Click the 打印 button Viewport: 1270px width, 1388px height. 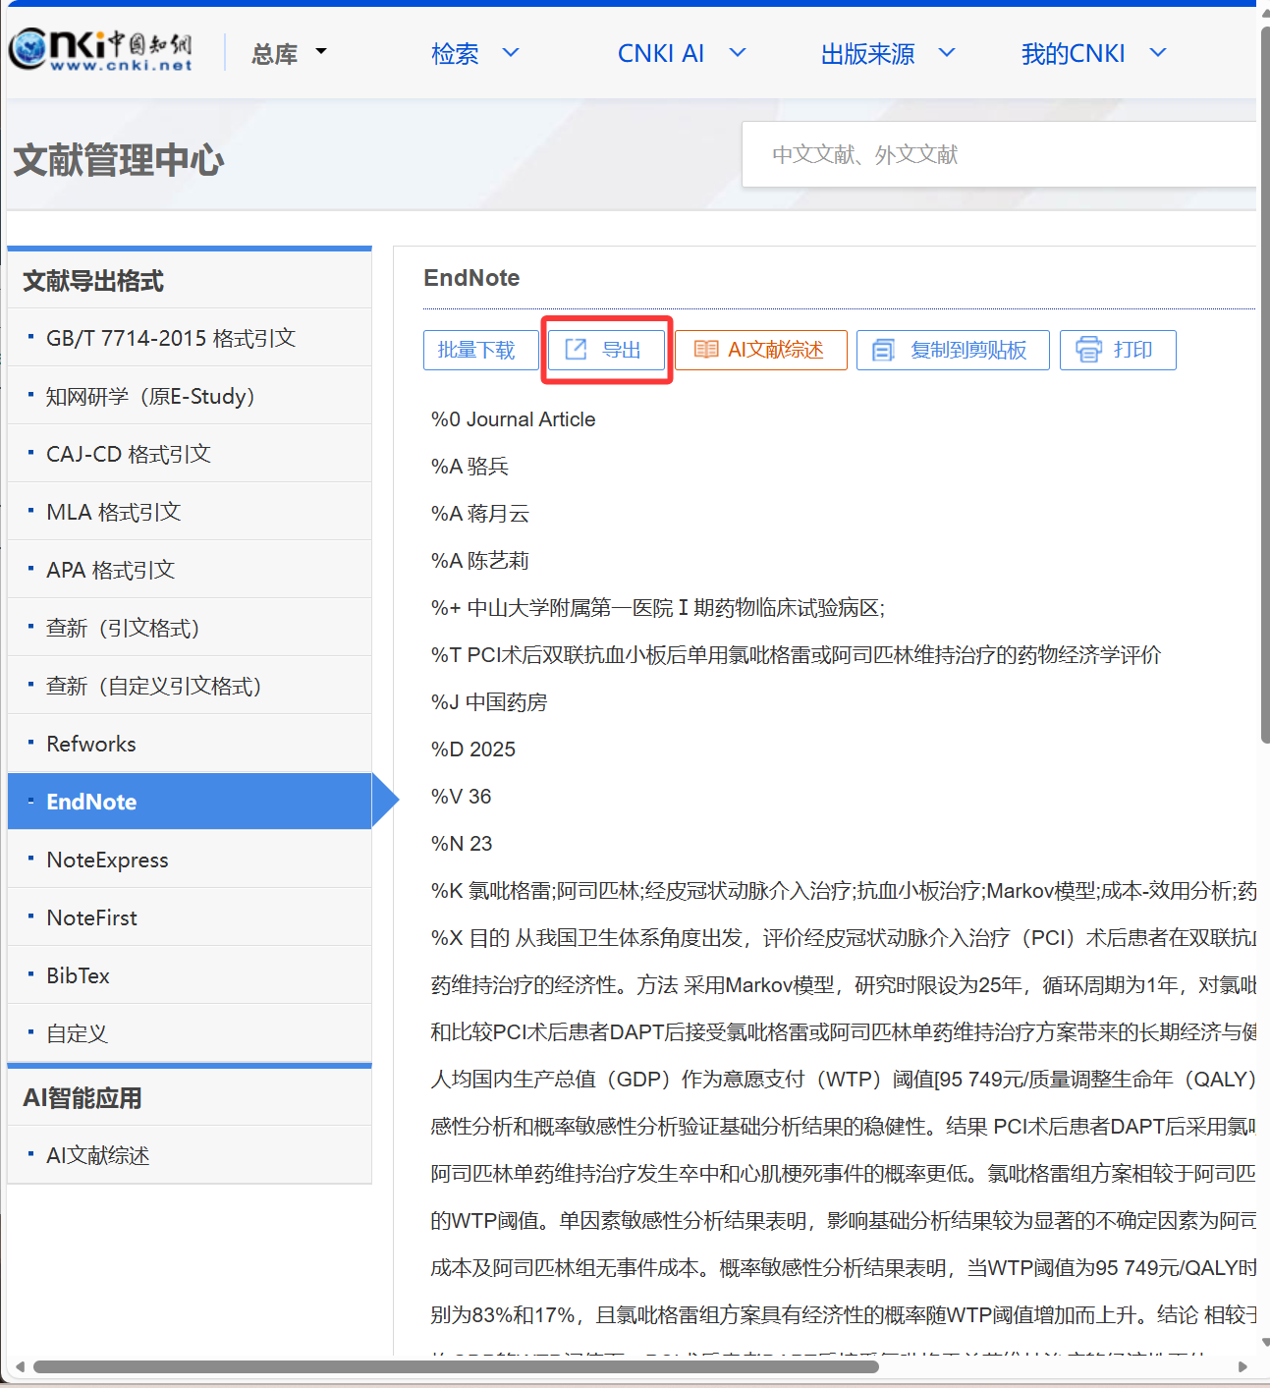pyautogui.click(x=1118, y=350)
